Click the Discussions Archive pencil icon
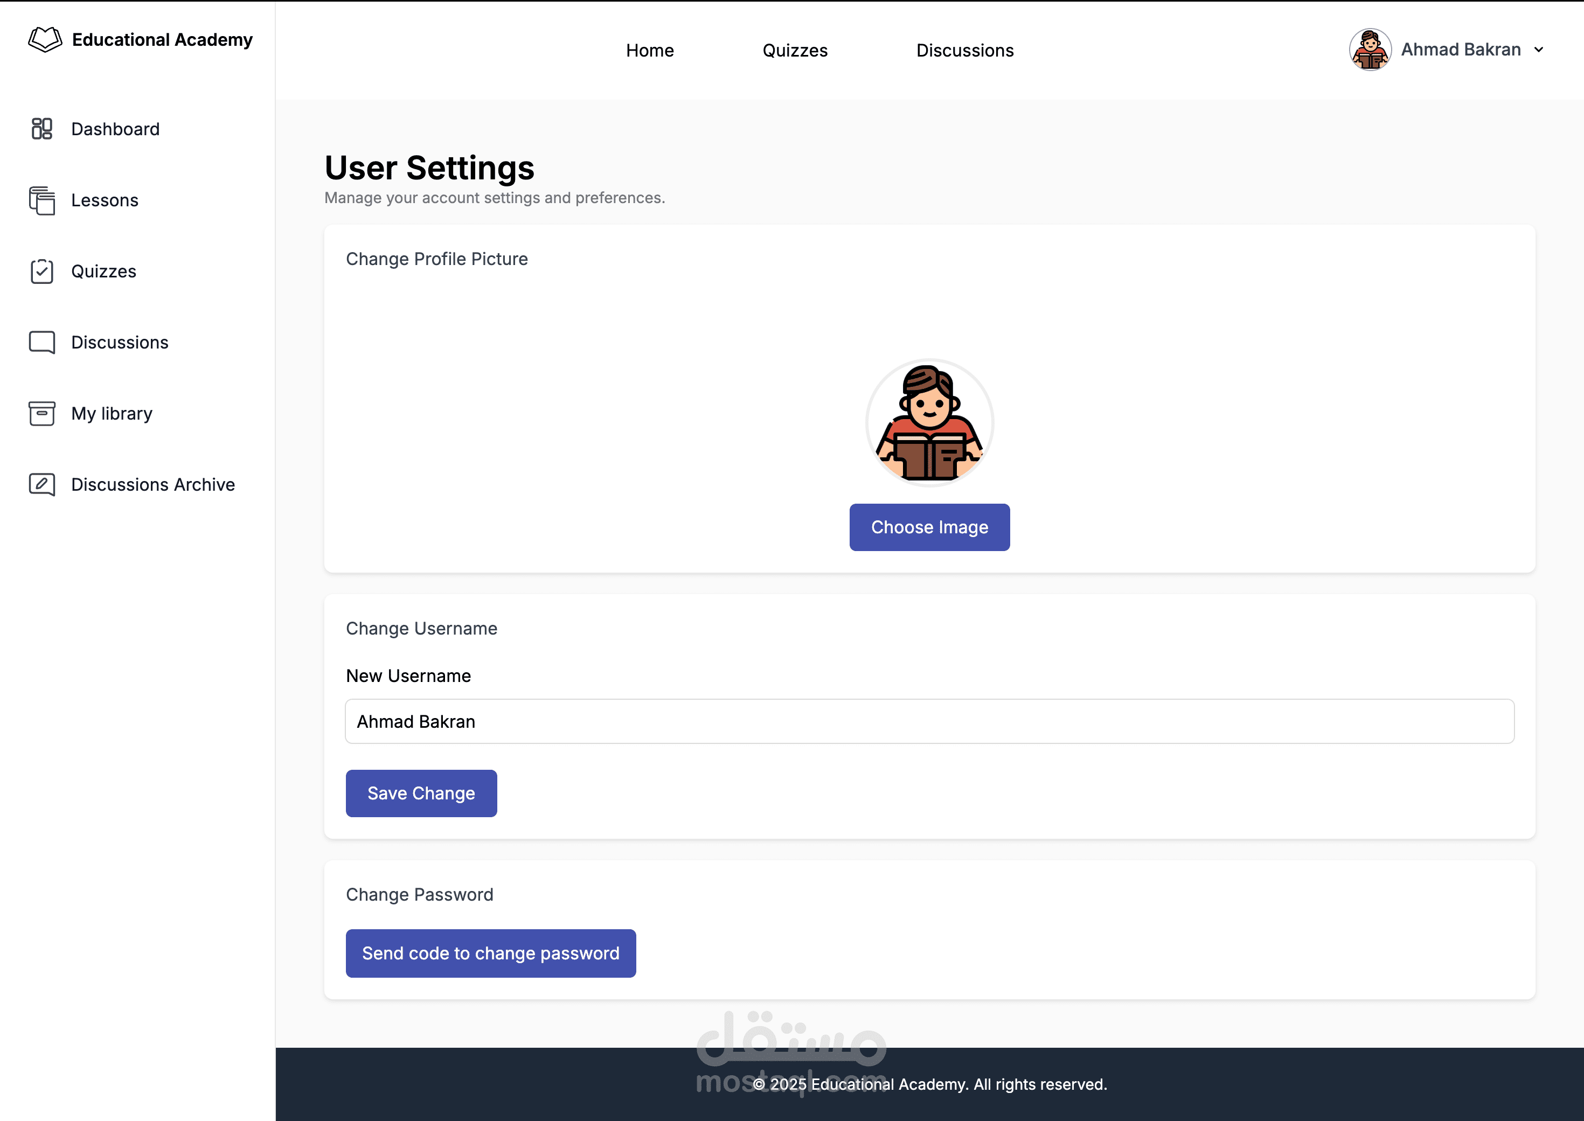Viewport: 1584px width, 1121px height. coord(41,485)
